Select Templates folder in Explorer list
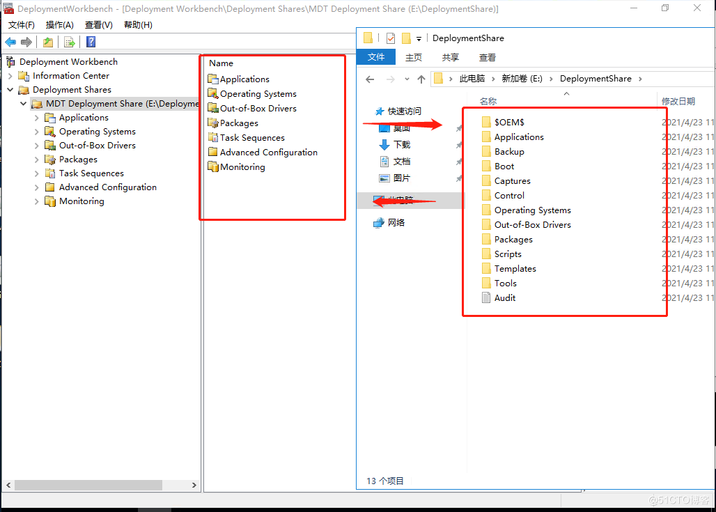The width and height of the screenshot is (716, 512). (x=515, y=269)
